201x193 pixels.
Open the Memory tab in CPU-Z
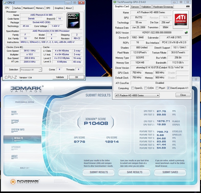[40, 8]
